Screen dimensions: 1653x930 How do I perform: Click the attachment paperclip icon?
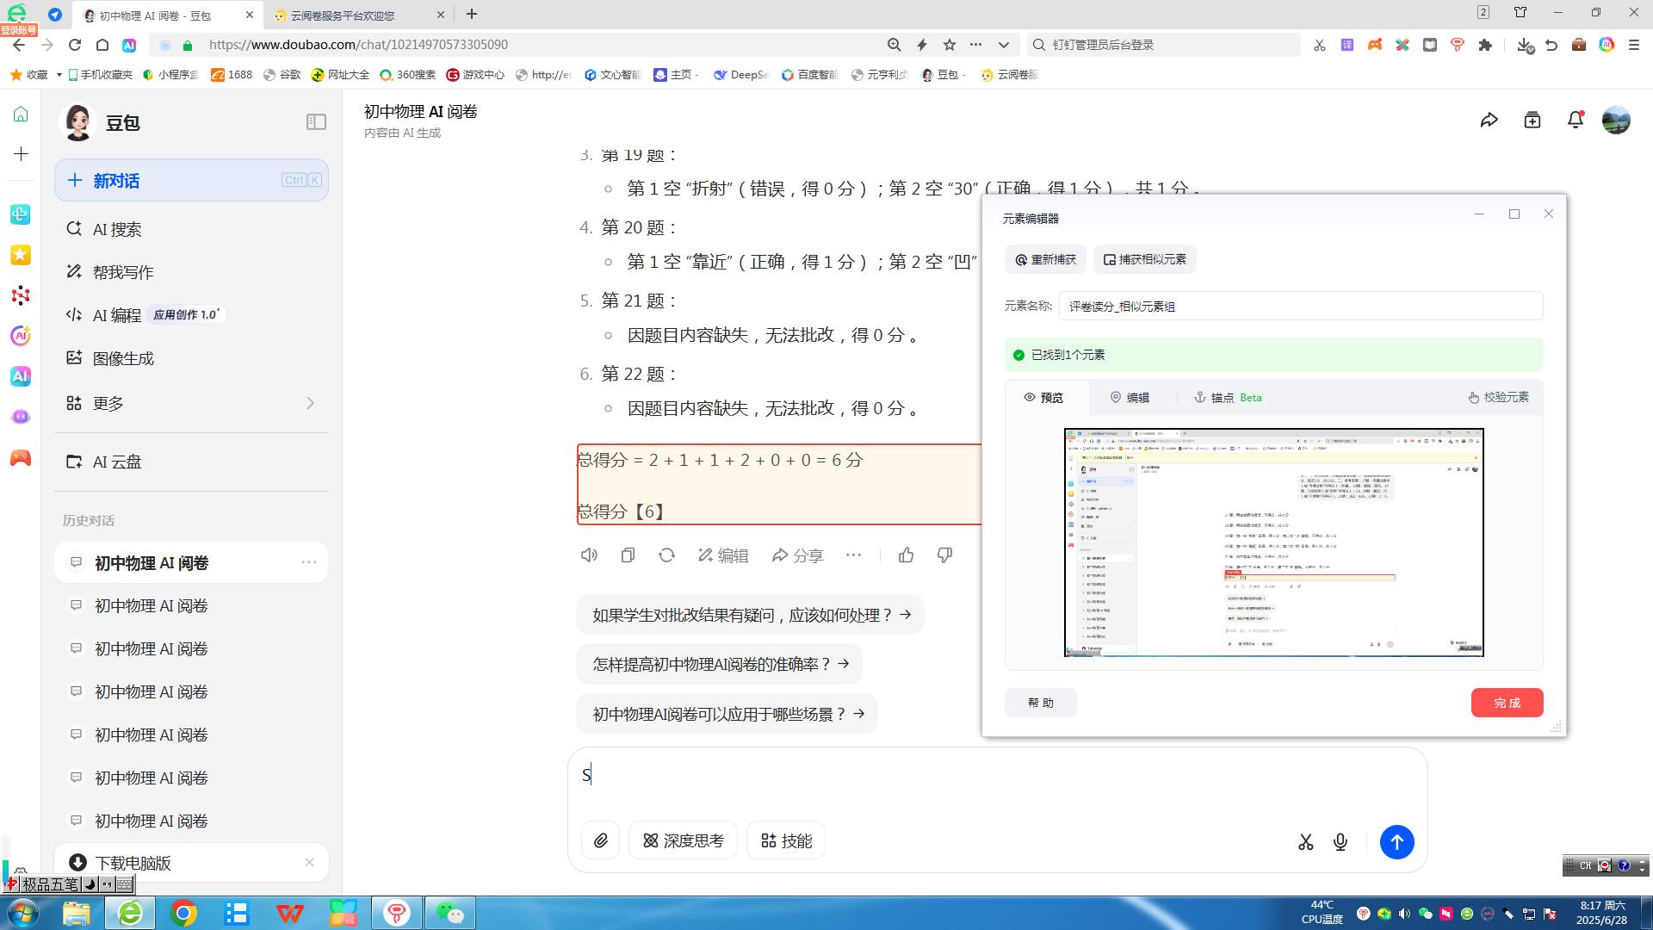tap(600, 840)
